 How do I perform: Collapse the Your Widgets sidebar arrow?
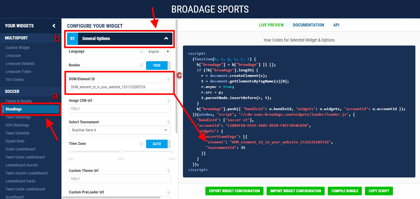coord(54,26)
